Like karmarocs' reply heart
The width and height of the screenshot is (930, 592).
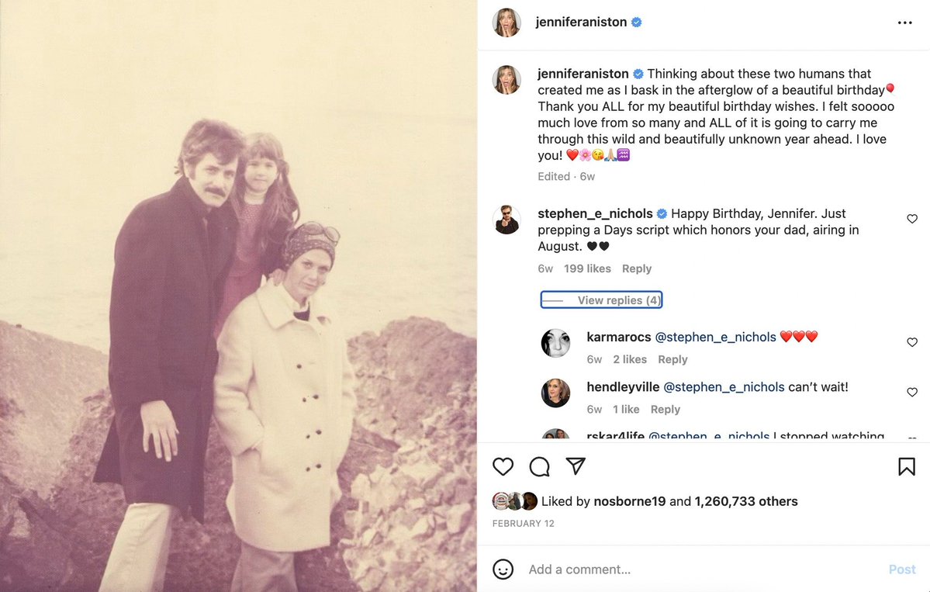click(912, 342)
